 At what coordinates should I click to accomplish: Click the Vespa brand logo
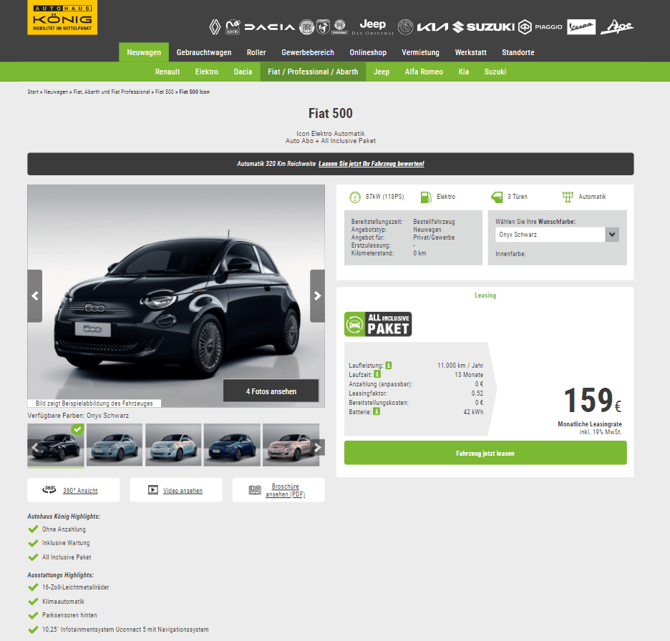click(x=581, y=27)
